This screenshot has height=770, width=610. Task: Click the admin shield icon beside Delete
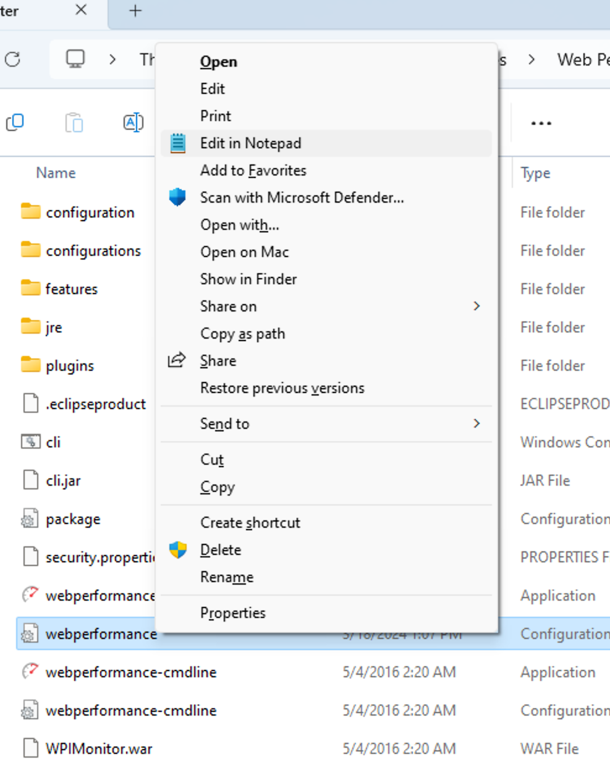click(178, 549)
